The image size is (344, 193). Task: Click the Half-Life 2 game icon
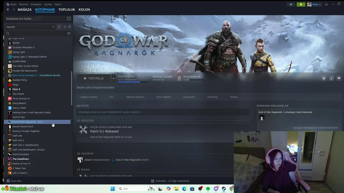tap(10, 140)
